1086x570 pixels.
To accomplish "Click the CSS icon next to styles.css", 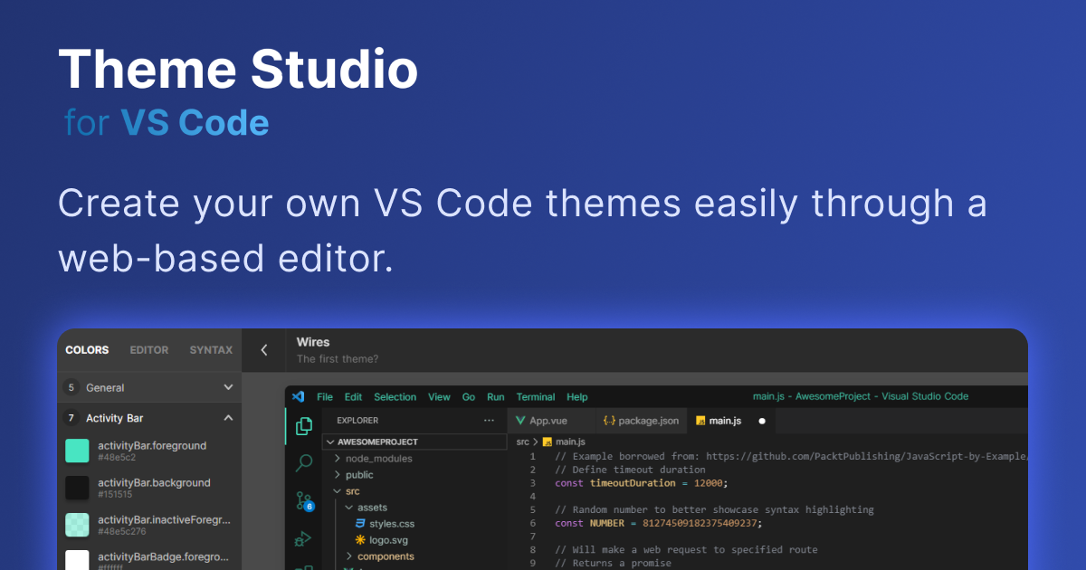I will click(360, 524).
